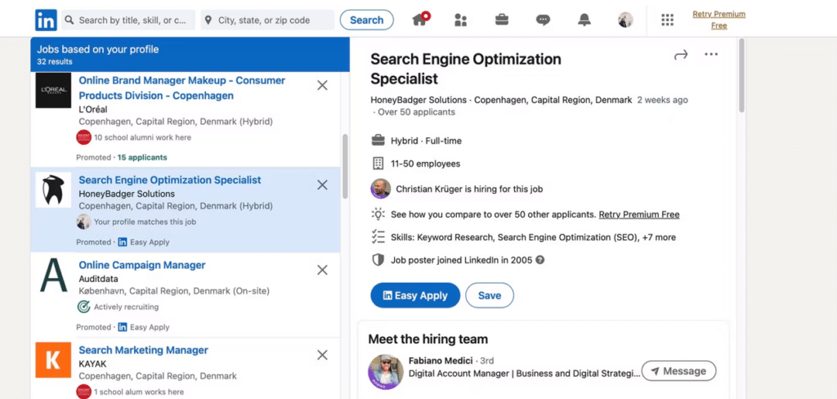Open Search Marketing Manager job
Screen dimensions: 837x399
[144, 351]
